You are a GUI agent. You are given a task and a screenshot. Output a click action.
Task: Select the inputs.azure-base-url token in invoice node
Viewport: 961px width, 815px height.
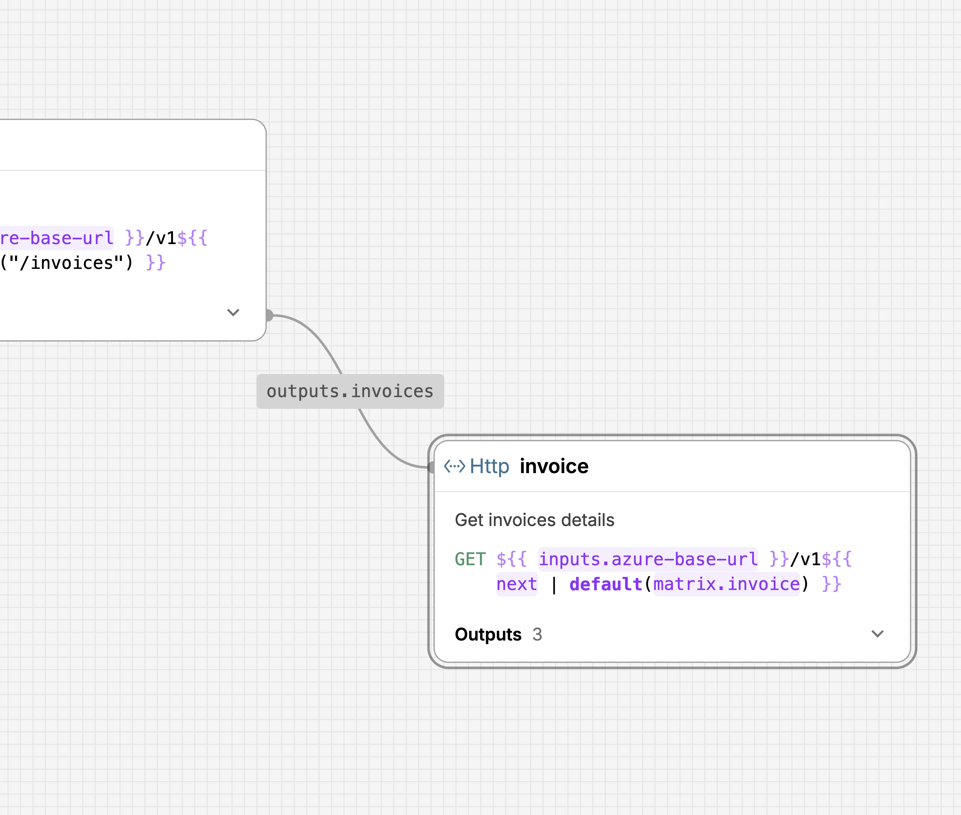[x=647, y=559]
